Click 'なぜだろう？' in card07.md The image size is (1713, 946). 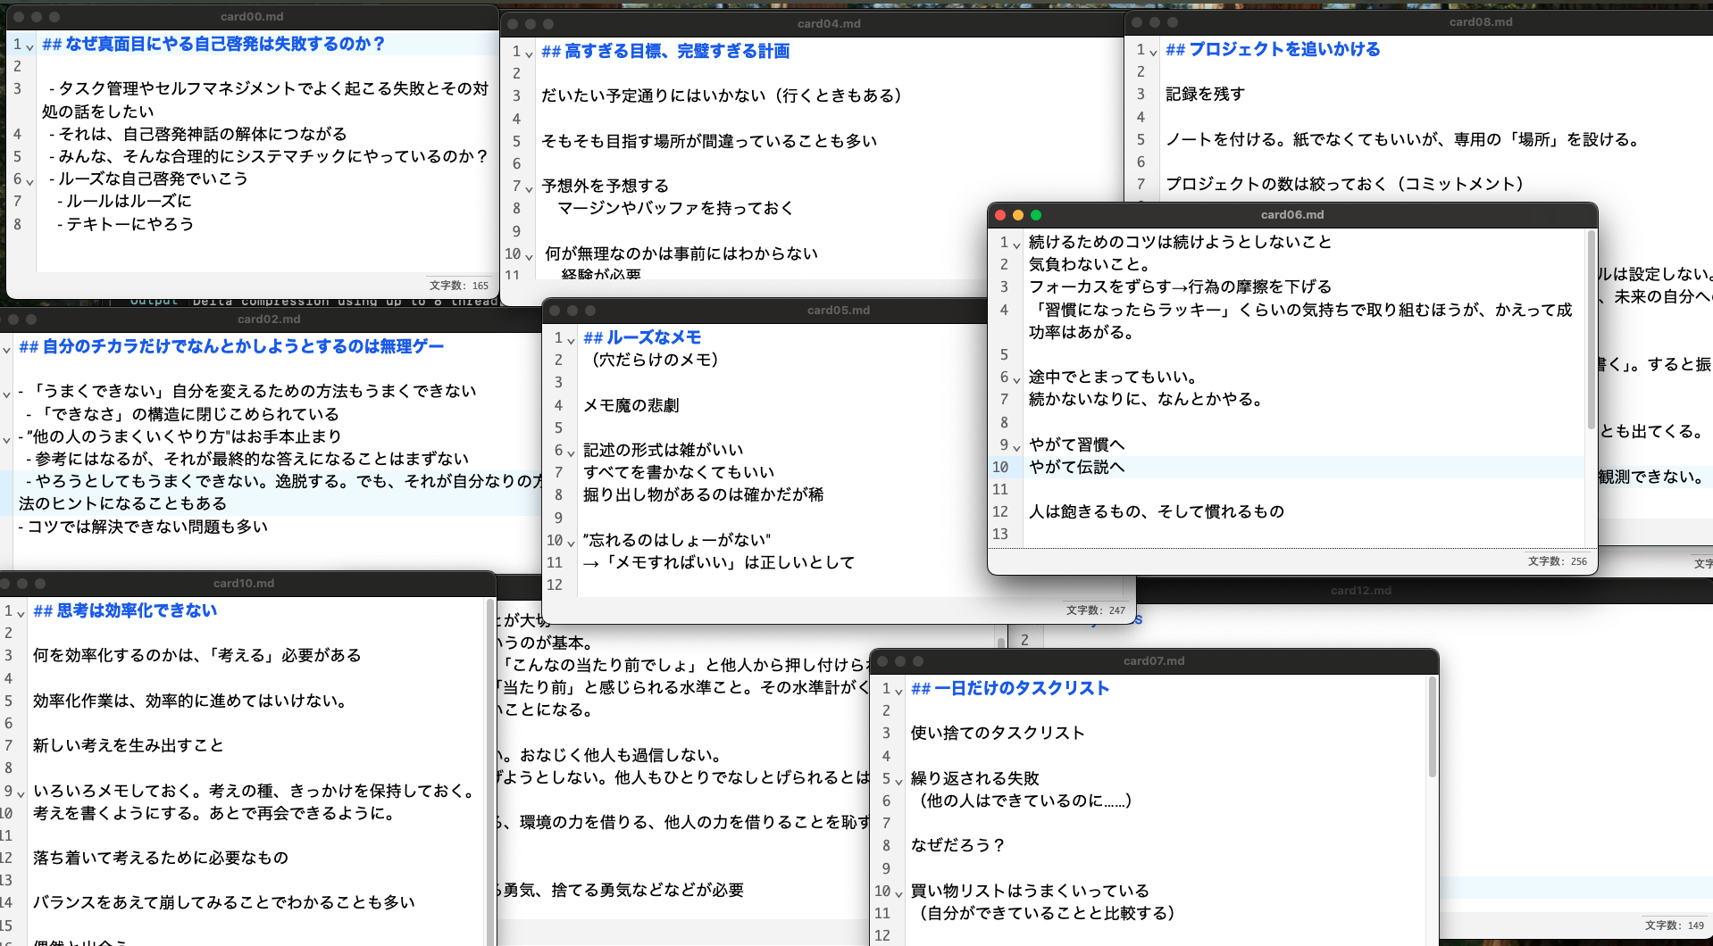point(957,845)
